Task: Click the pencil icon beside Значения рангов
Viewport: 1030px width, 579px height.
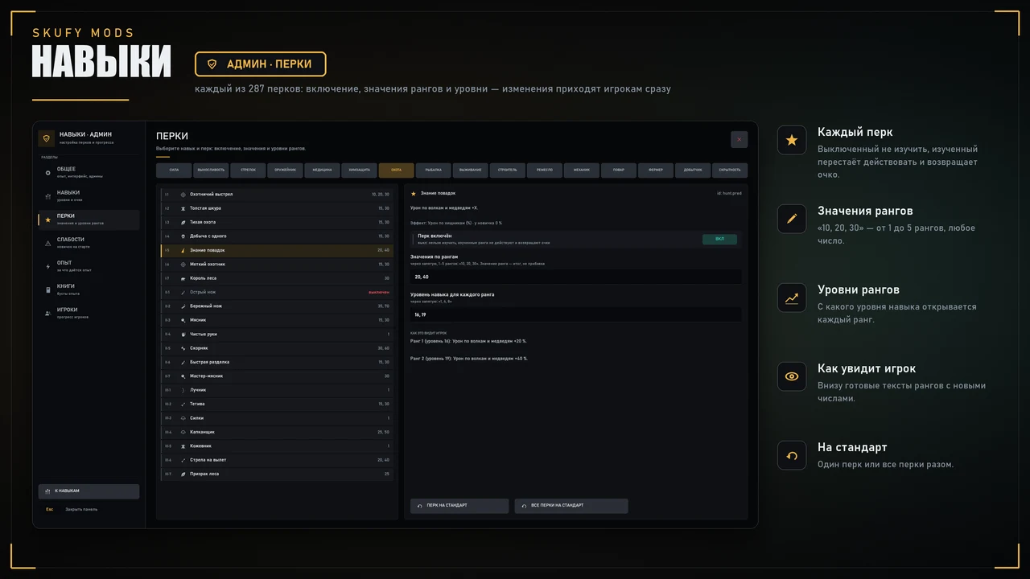Action: click(x=792, y=219)
